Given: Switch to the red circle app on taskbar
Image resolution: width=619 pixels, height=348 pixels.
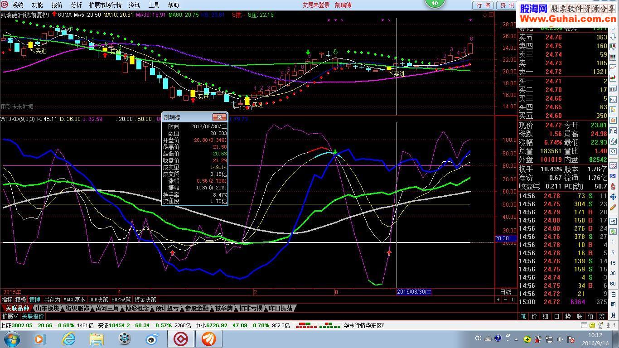Looking at the screenshot, I should [x=181, y=338].
